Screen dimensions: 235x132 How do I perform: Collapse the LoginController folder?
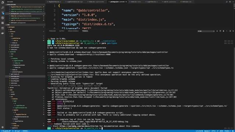click(x=18, y=61)
